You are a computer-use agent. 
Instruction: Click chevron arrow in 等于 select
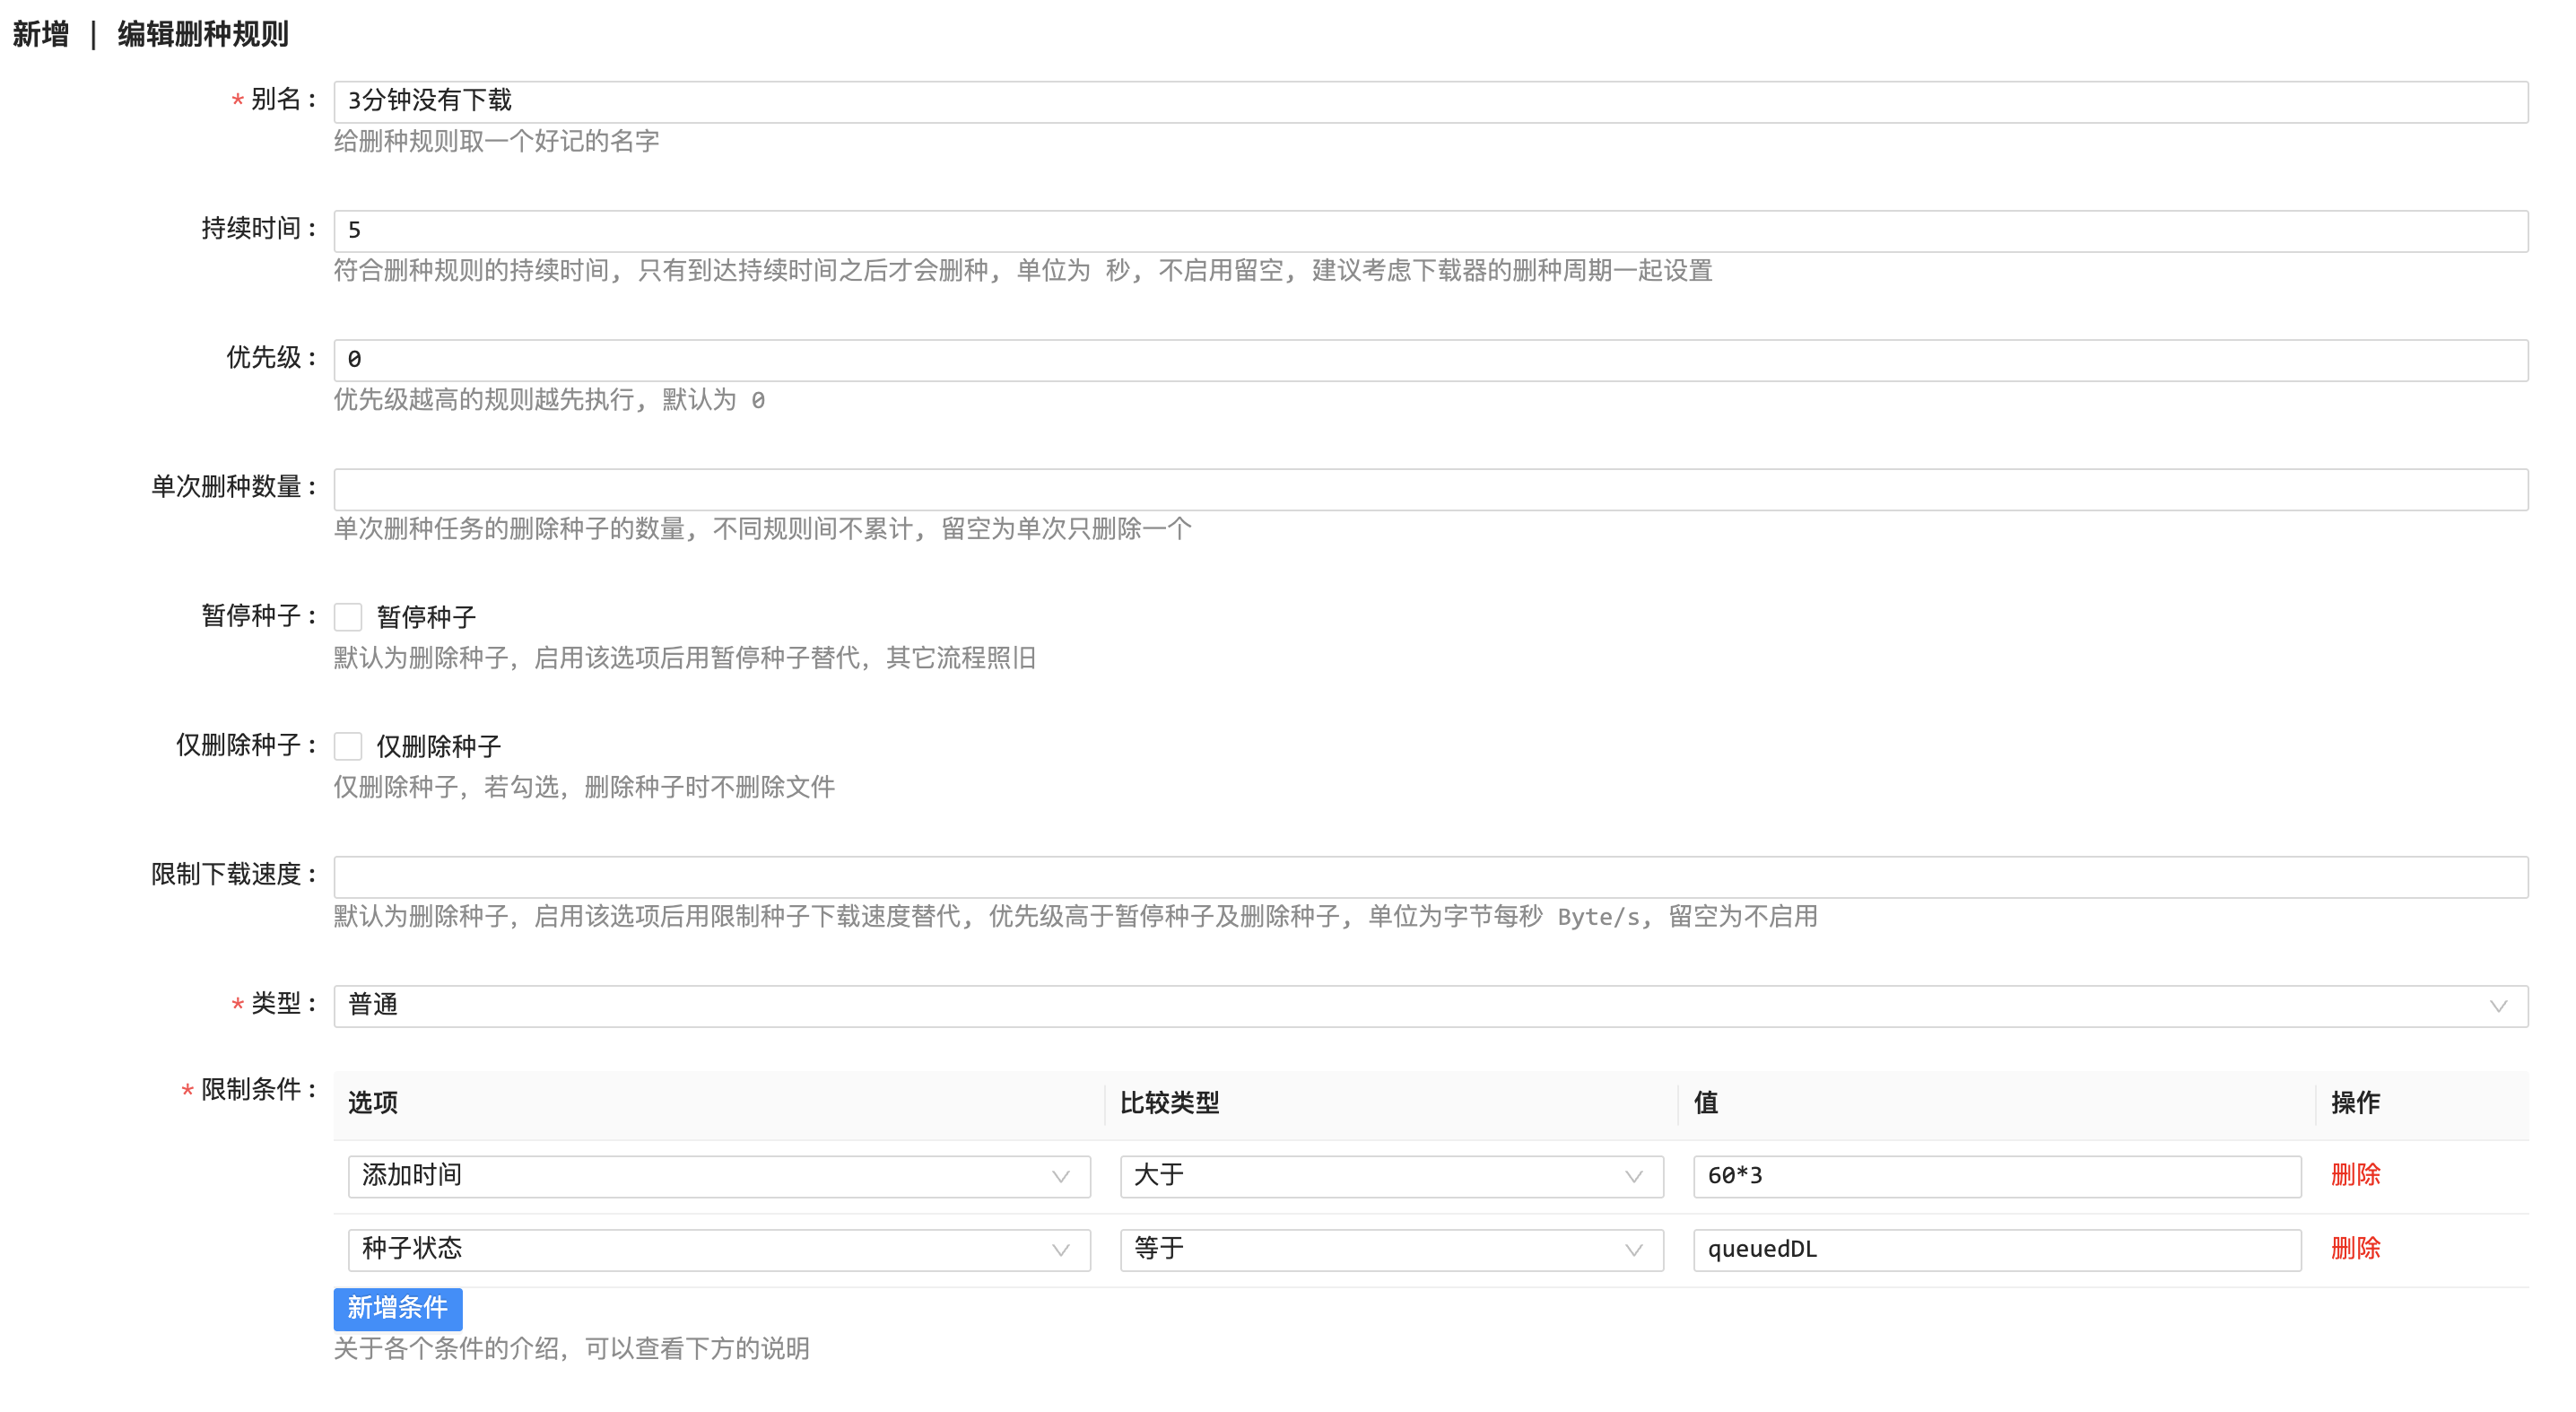[x=1633, y=1250]
